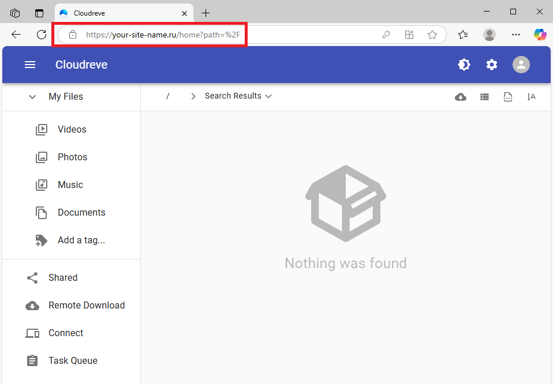Open the Task Queue page
Viewport: 553px width, 384px height.
click(x=73, y=360)
